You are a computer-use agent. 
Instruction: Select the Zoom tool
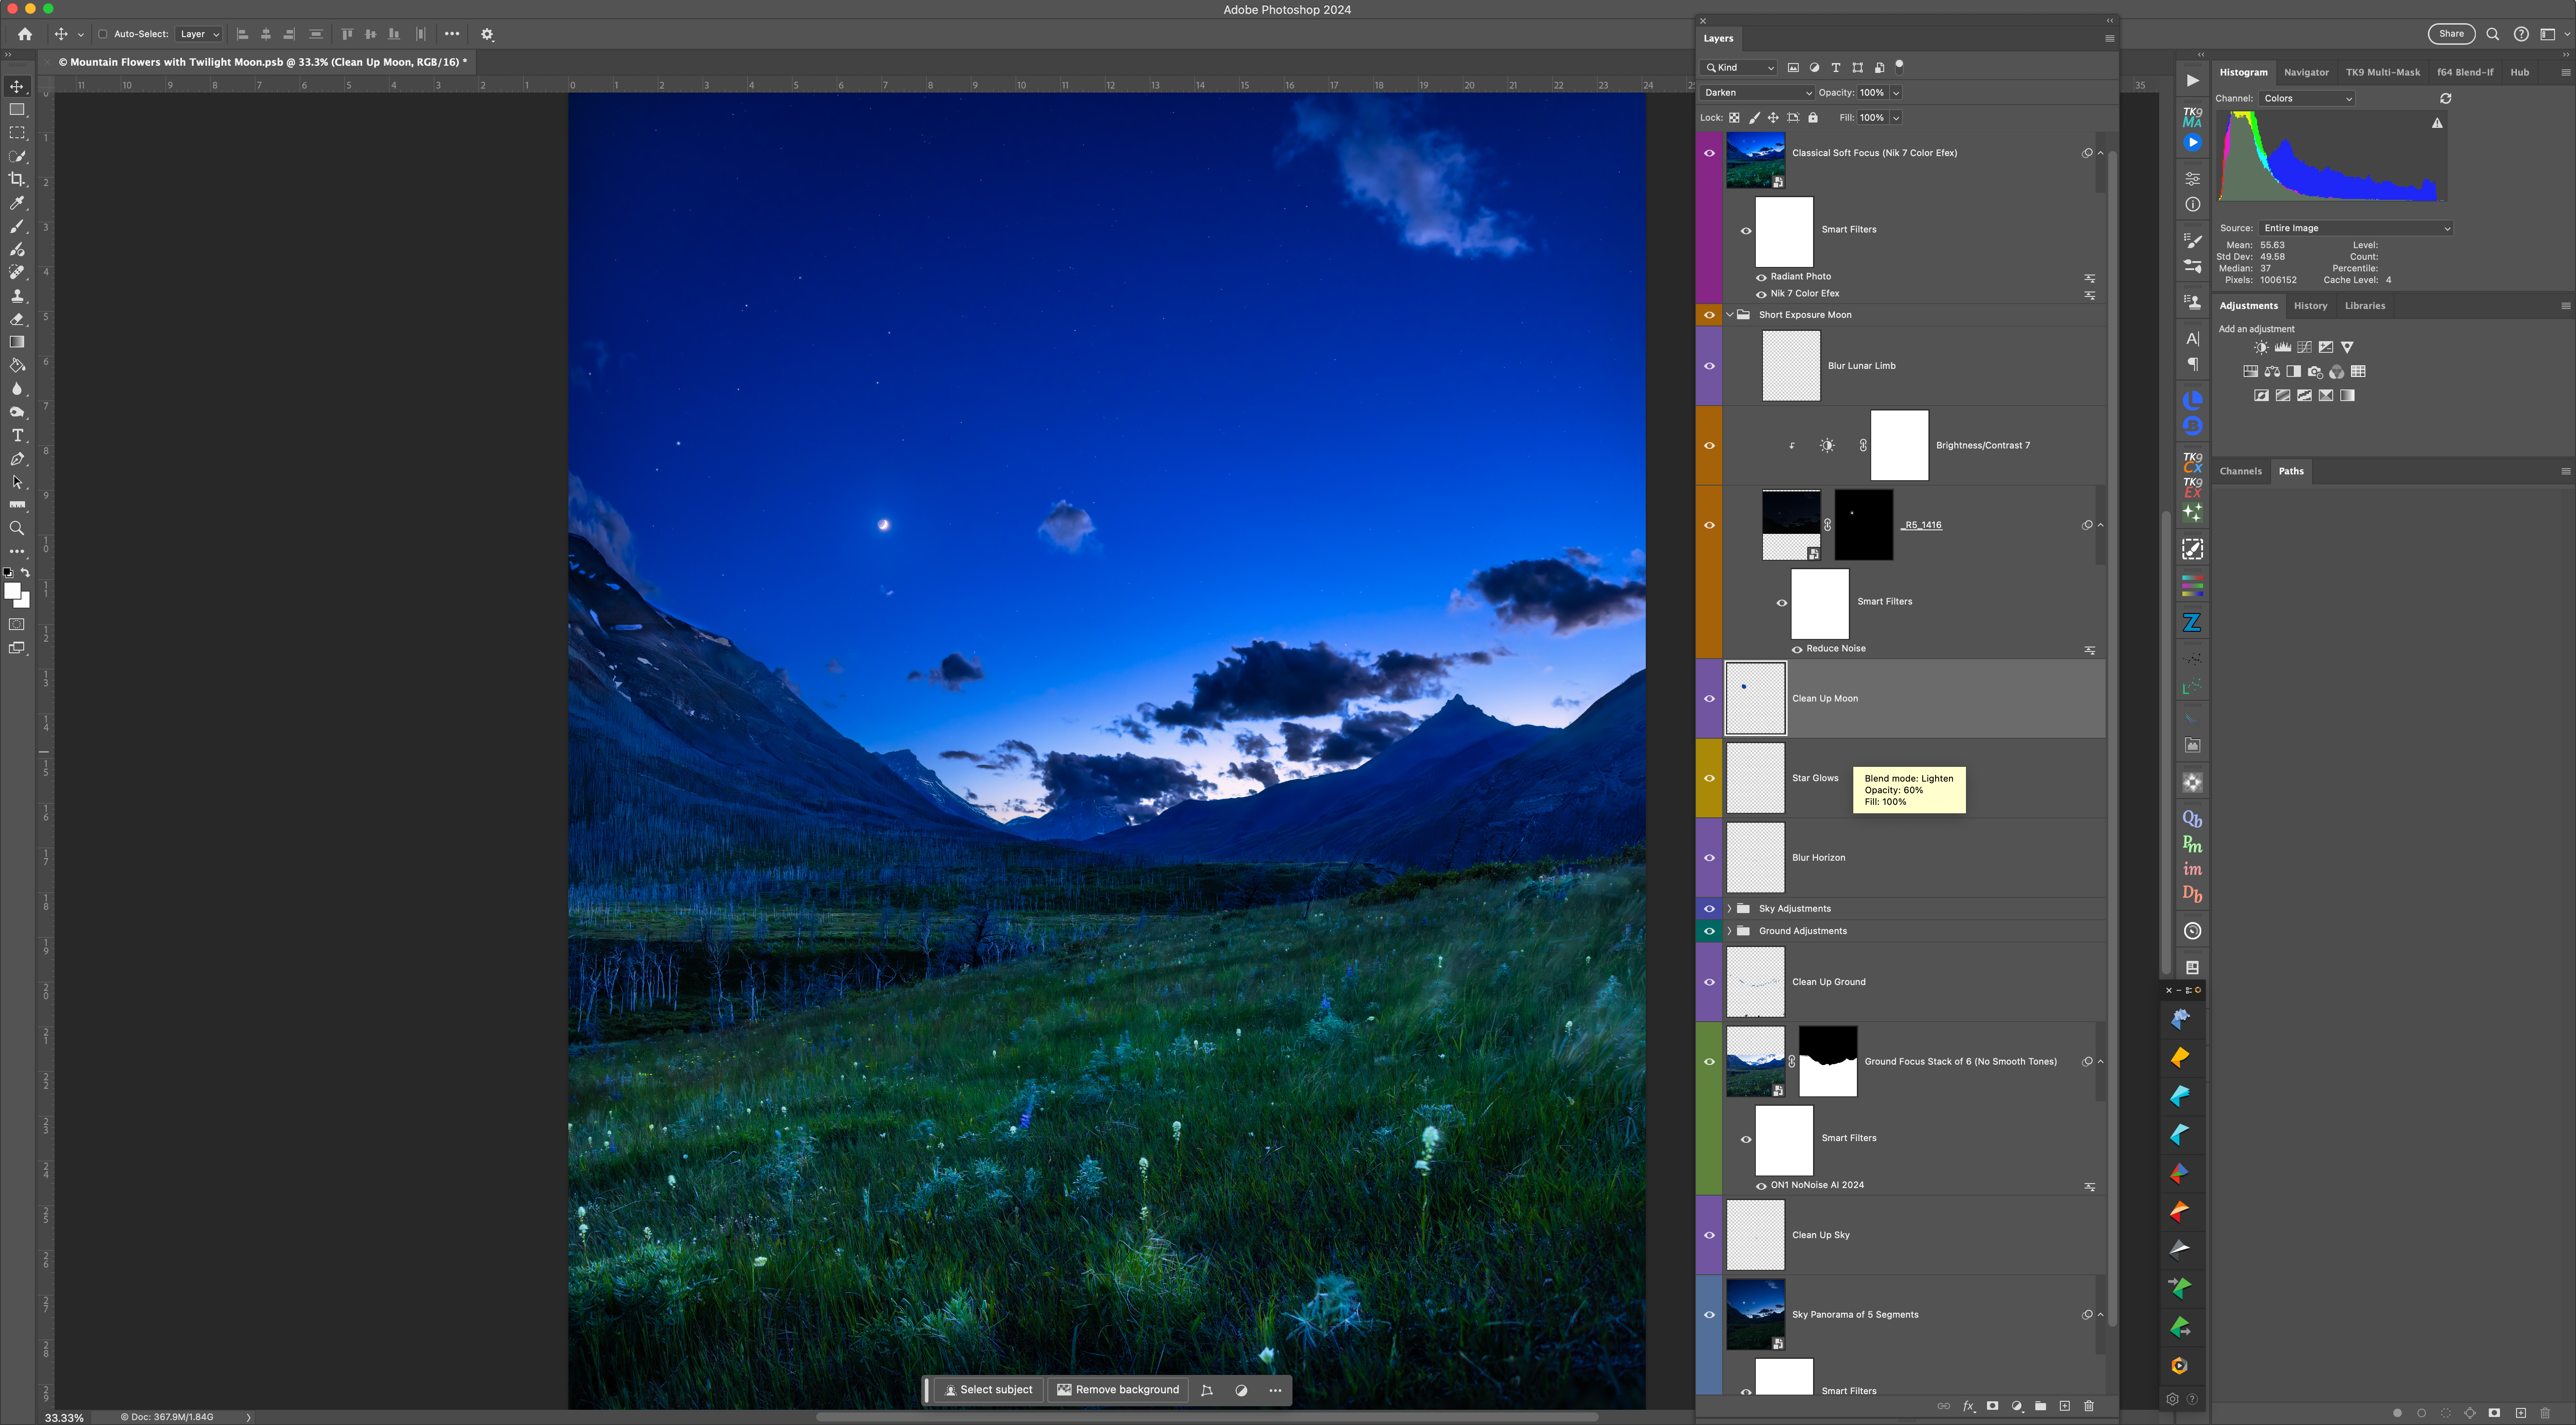(17, 528)
